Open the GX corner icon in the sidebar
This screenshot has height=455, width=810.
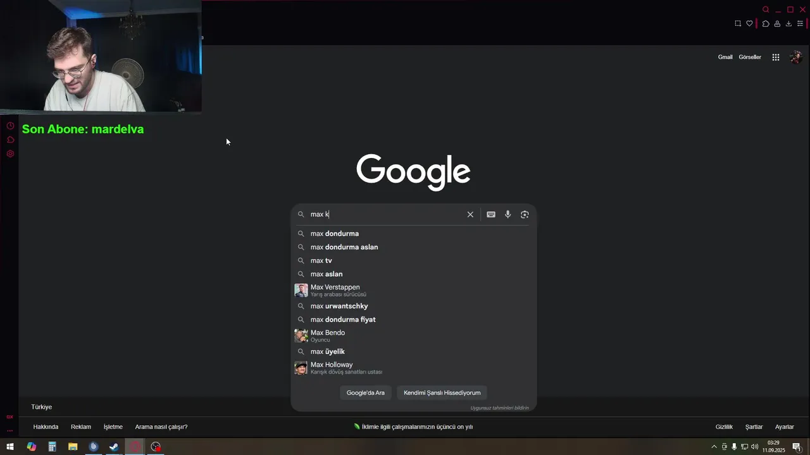[9, 416]
